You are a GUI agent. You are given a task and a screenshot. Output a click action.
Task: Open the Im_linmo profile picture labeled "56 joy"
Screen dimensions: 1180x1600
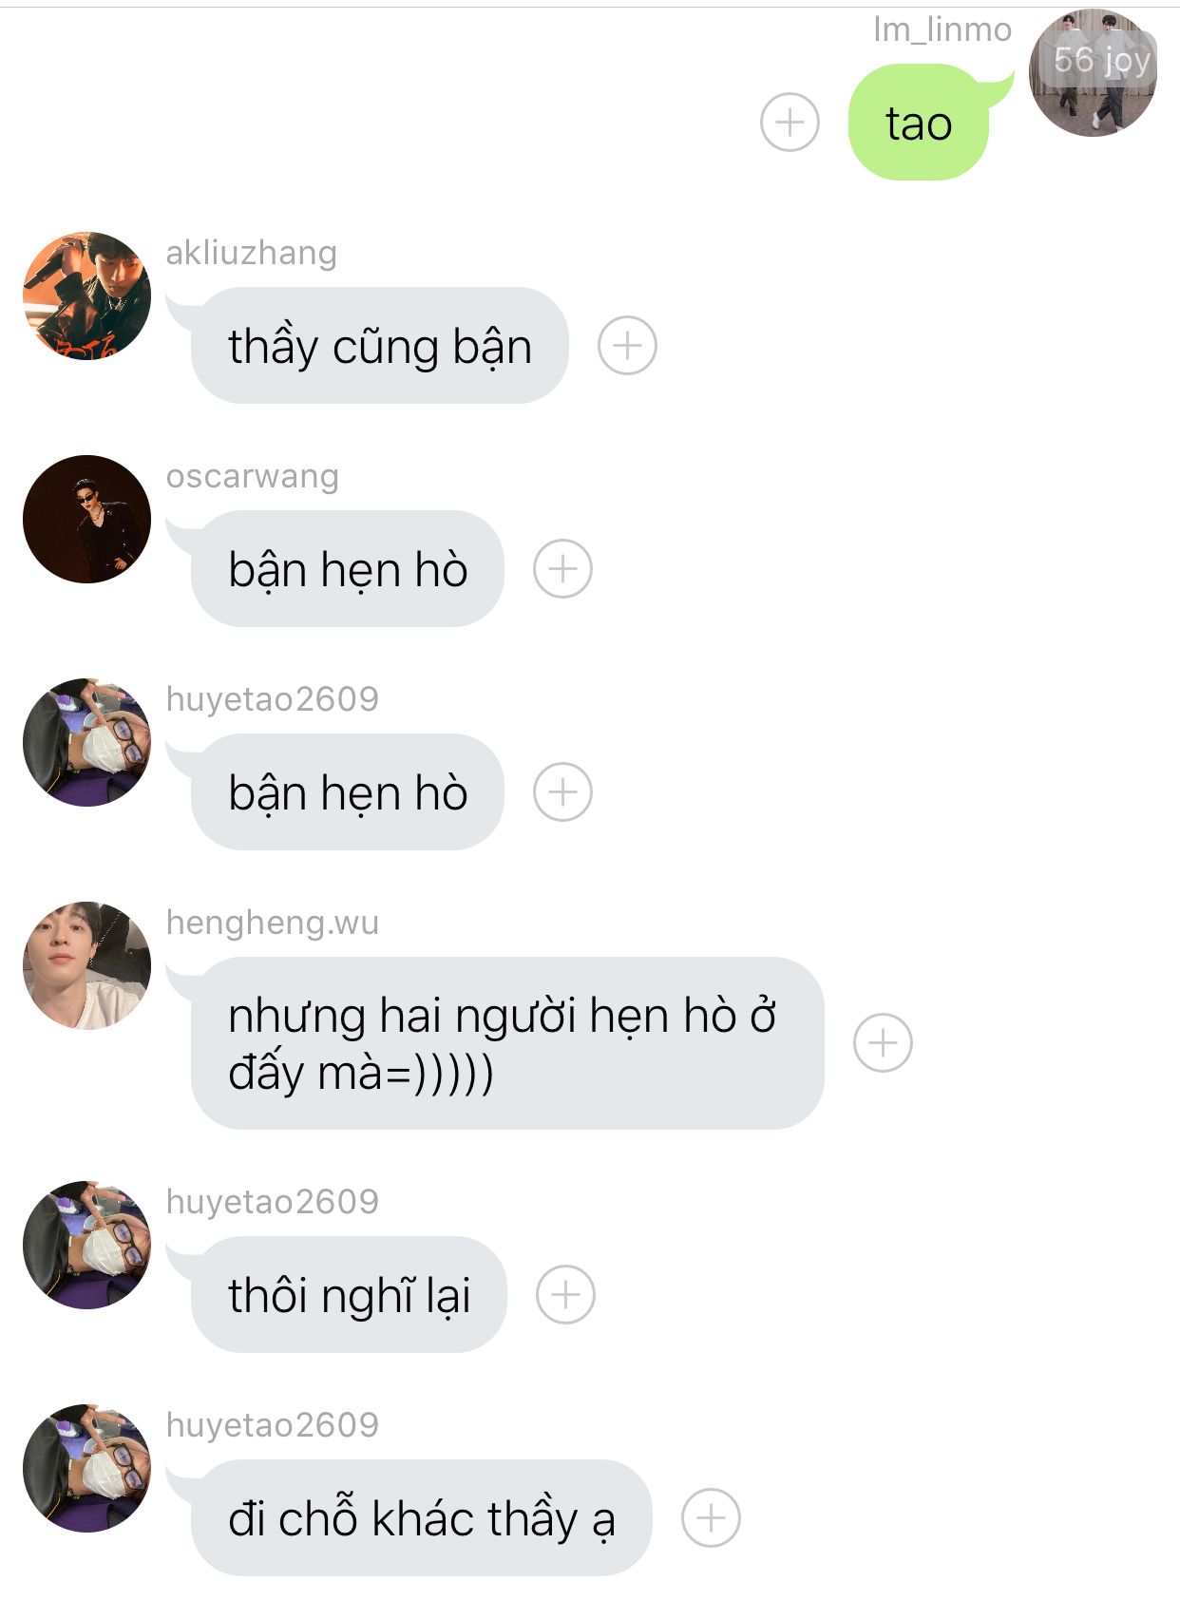(1094, 73)
